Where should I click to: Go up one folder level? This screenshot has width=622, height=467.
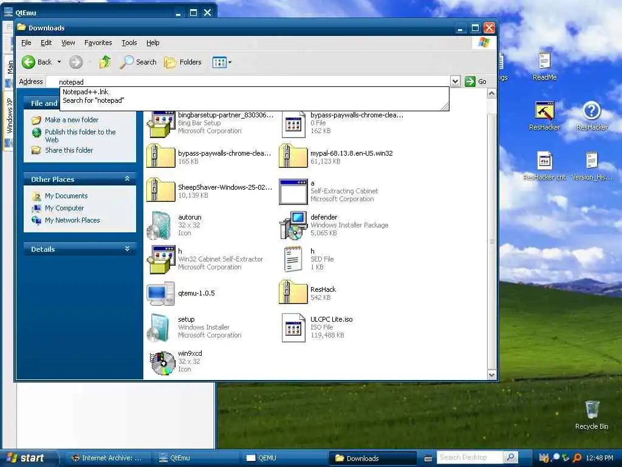pyautogui.click(x=105, y=62)
